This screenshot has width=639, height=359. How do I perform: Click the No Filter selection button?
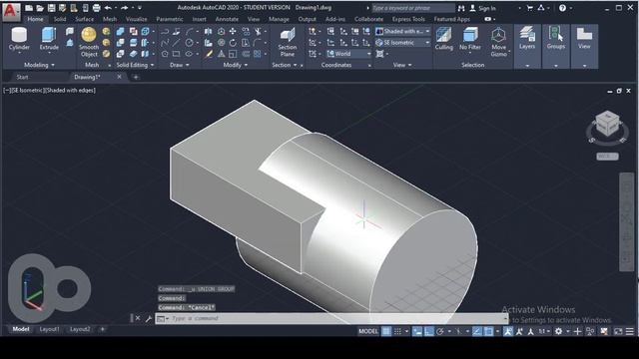coord(470,39)
